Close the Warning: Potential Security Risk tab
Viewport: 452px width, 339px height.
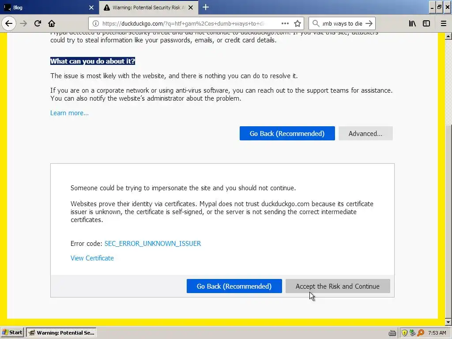coord(191,8)
